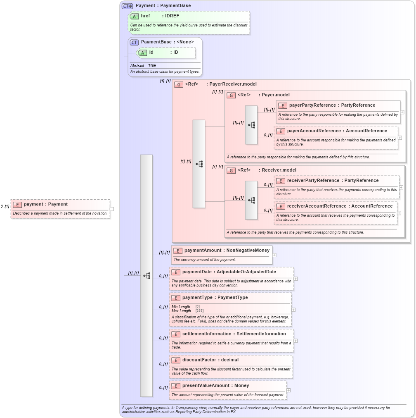Click the A icon for the id attribute
416x418 pixels.
click(143, 53)
